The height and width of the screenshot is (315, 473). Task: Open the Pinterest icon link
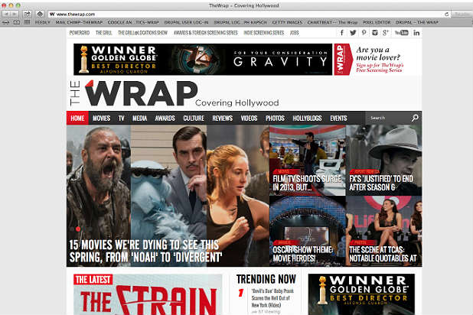pyautogui.click(x=364, y=33)
